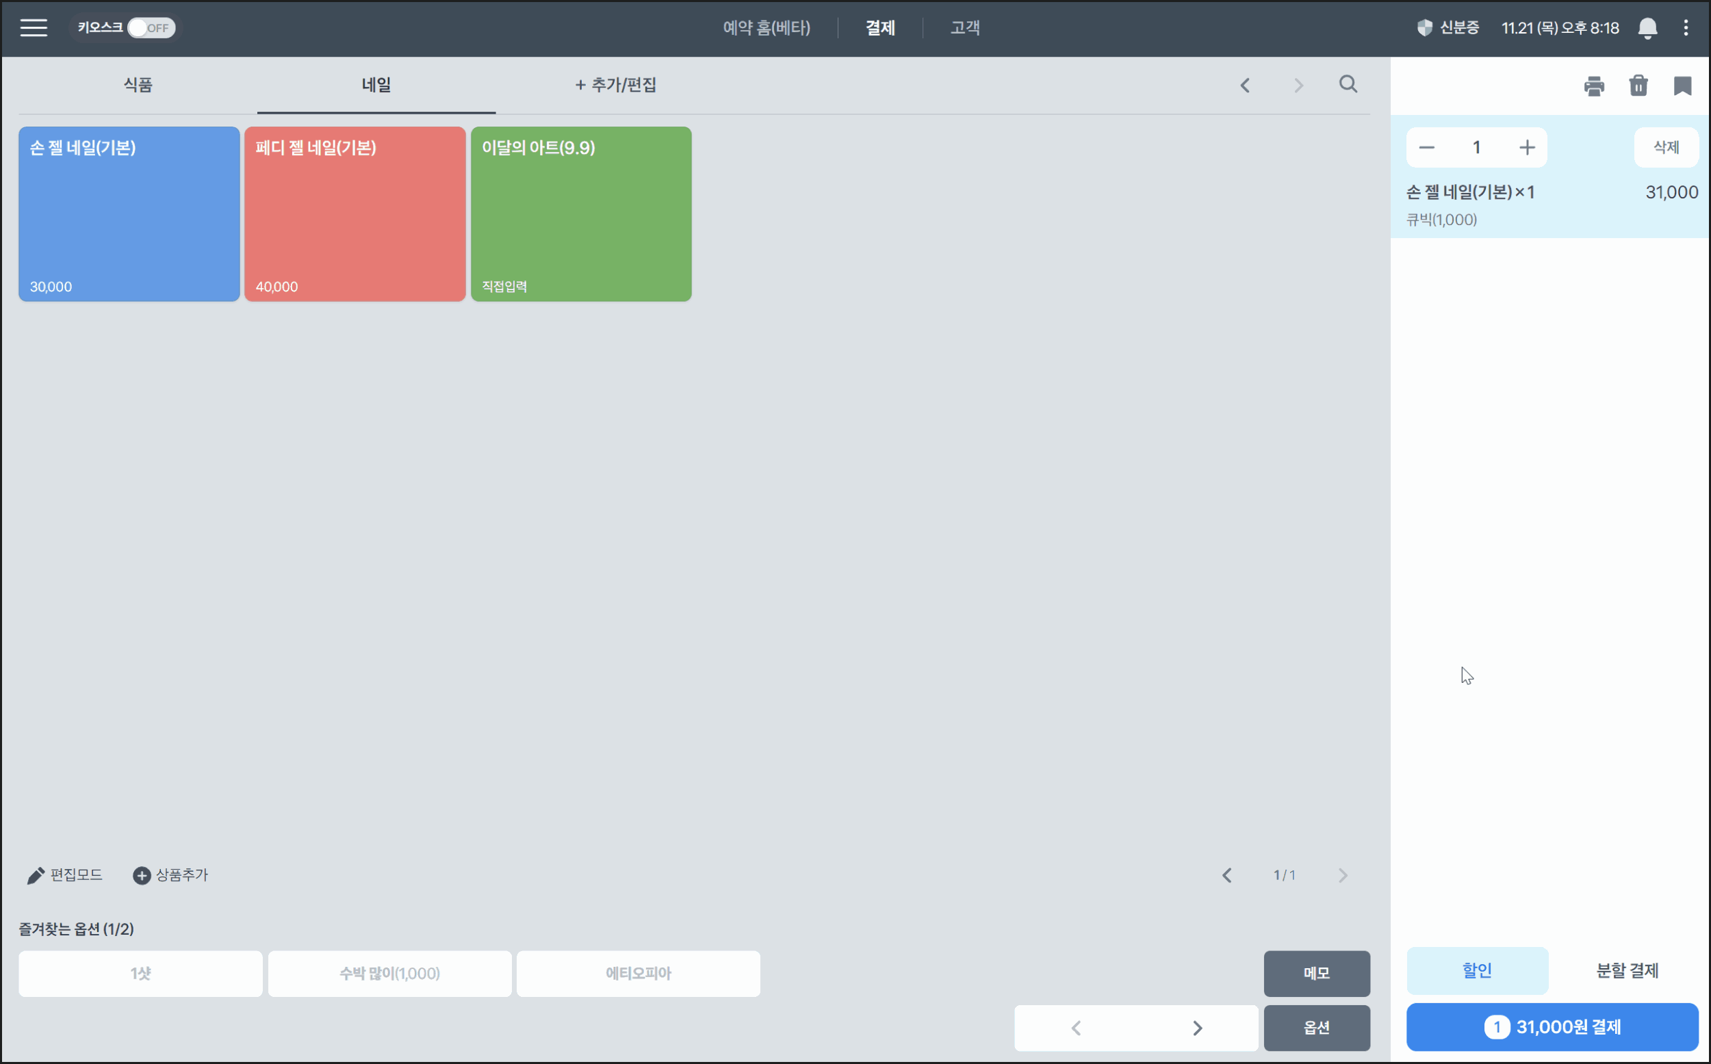1711x1064 pixels.
Task: Click the 신분증 shield icon
Action: (1424, 28)
